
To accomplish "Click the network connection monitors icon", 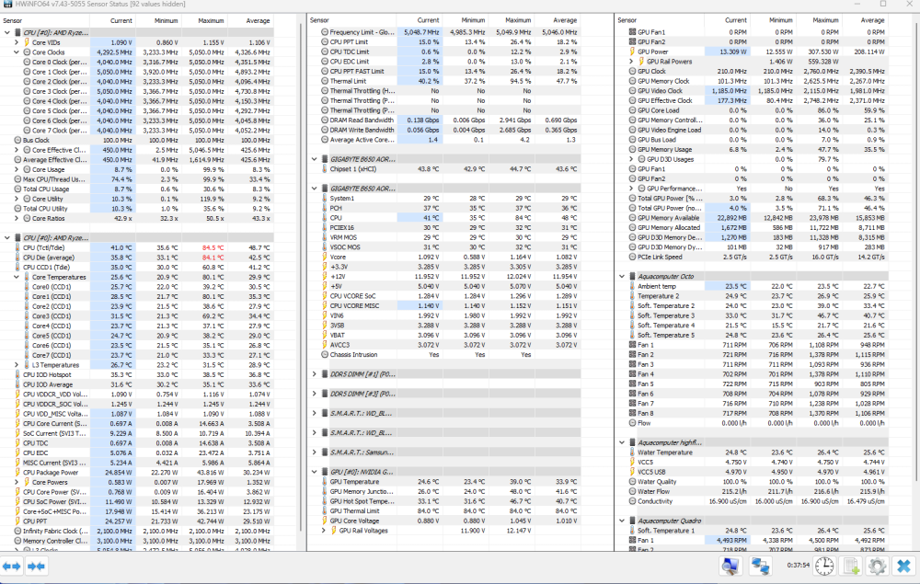I will click(x=760, y=567).
